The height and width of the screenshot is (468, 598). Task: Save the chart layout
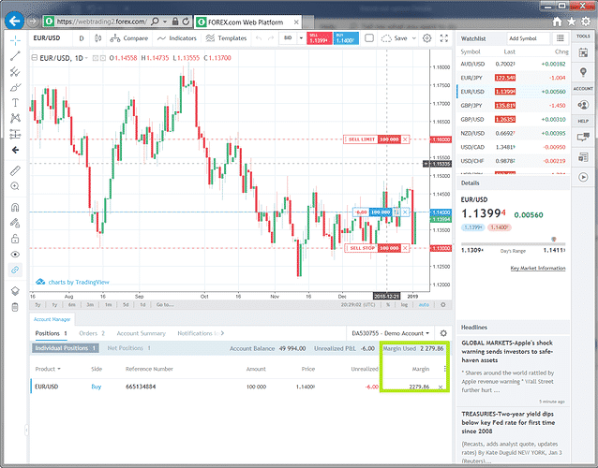395,38
